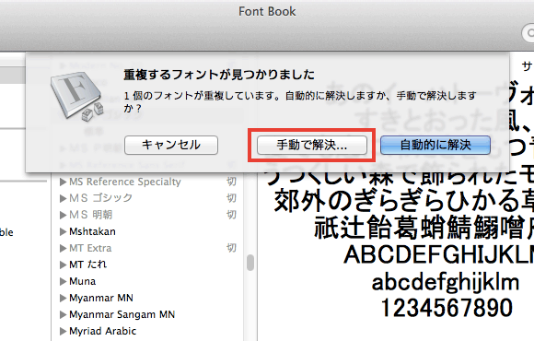The width and height of the screenshot is (534, 341).
Task: Select Mshtakan in font list
Action: [92, 231]
